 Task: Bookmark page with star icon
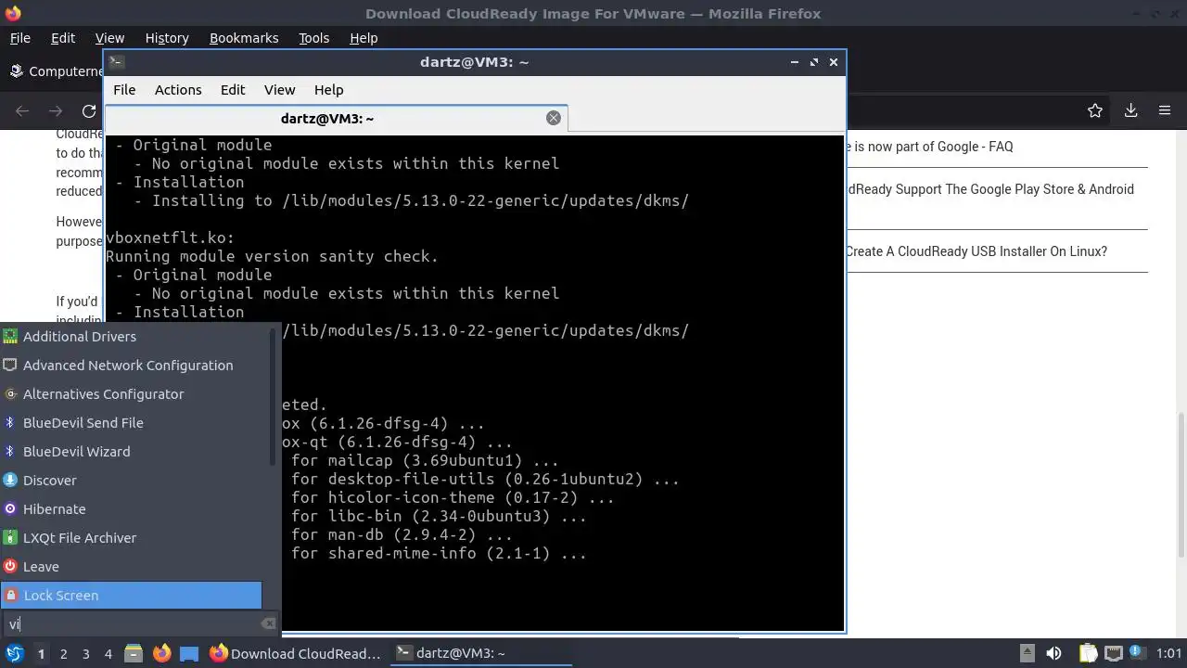click(1095, 110)
